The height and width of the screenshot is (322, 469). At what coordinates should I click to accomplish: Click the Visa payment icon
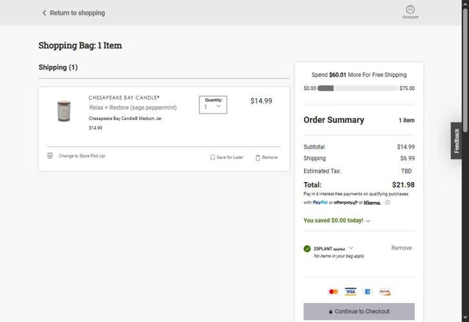click(x=350, y=291)
